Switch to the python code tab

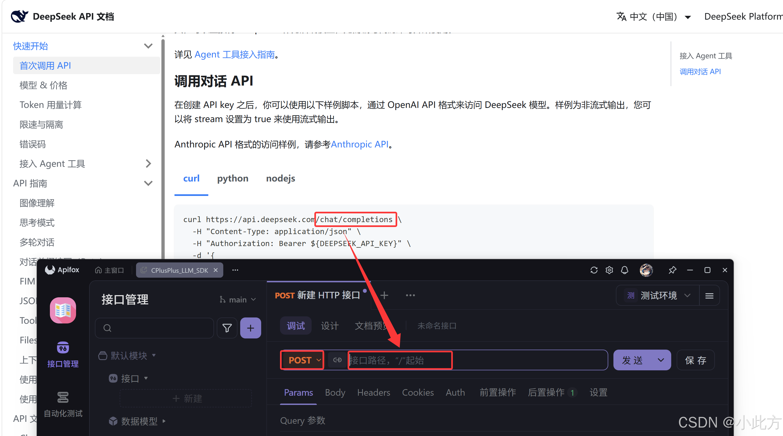click(x=233, y=178)
